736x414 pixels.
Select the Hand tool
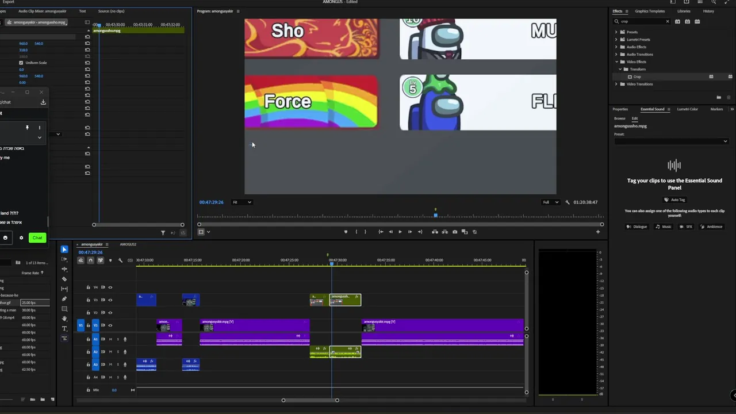coord(64,319)
